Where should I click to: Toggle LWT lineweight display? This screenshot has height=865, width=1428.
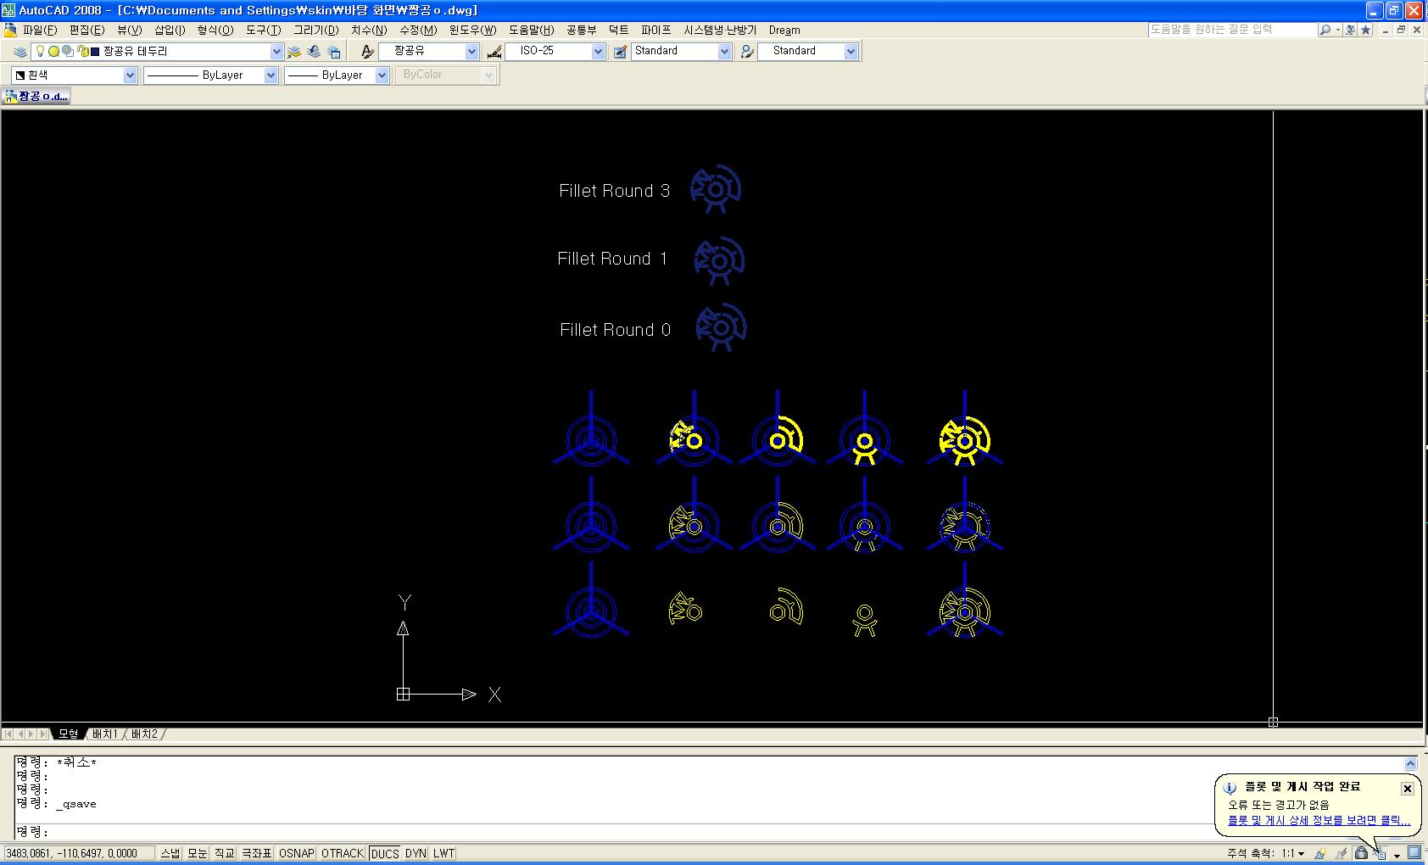443,853
